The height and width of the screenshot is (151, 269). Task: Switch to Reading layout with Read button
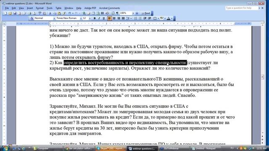146,13
